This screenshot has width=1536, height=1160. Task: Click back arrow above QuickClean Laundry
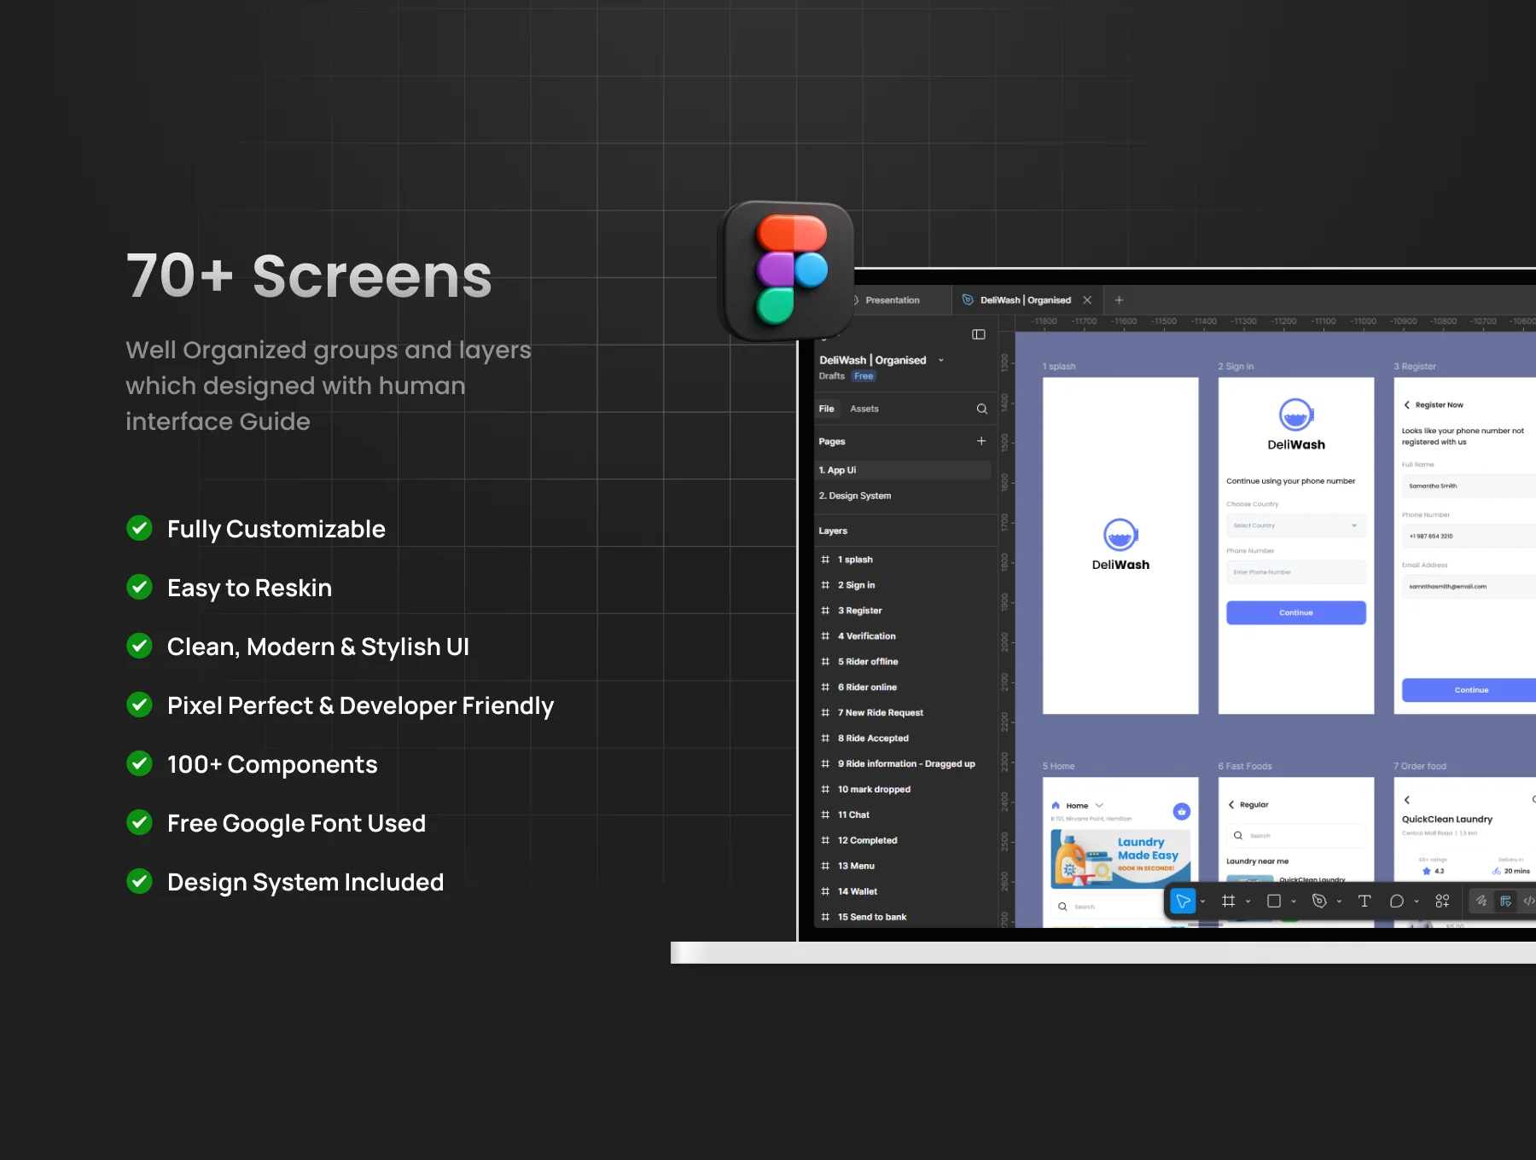[x=1407, y=800]
